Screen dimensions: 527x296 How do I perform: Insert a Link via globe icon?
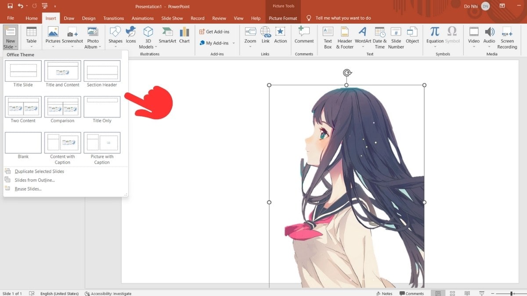pyautogui.click(x=265, y=35)
